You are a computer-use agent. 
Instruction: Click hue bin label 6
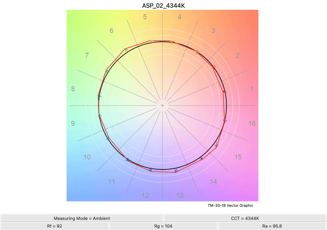pyautogui.click(x=111, y=31)
